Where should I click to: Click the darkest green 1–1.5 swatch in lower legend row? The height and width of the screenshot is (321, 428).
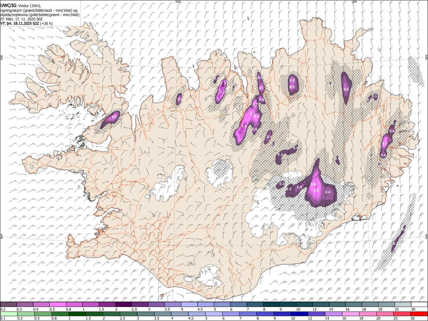click(x=77, y=314)
